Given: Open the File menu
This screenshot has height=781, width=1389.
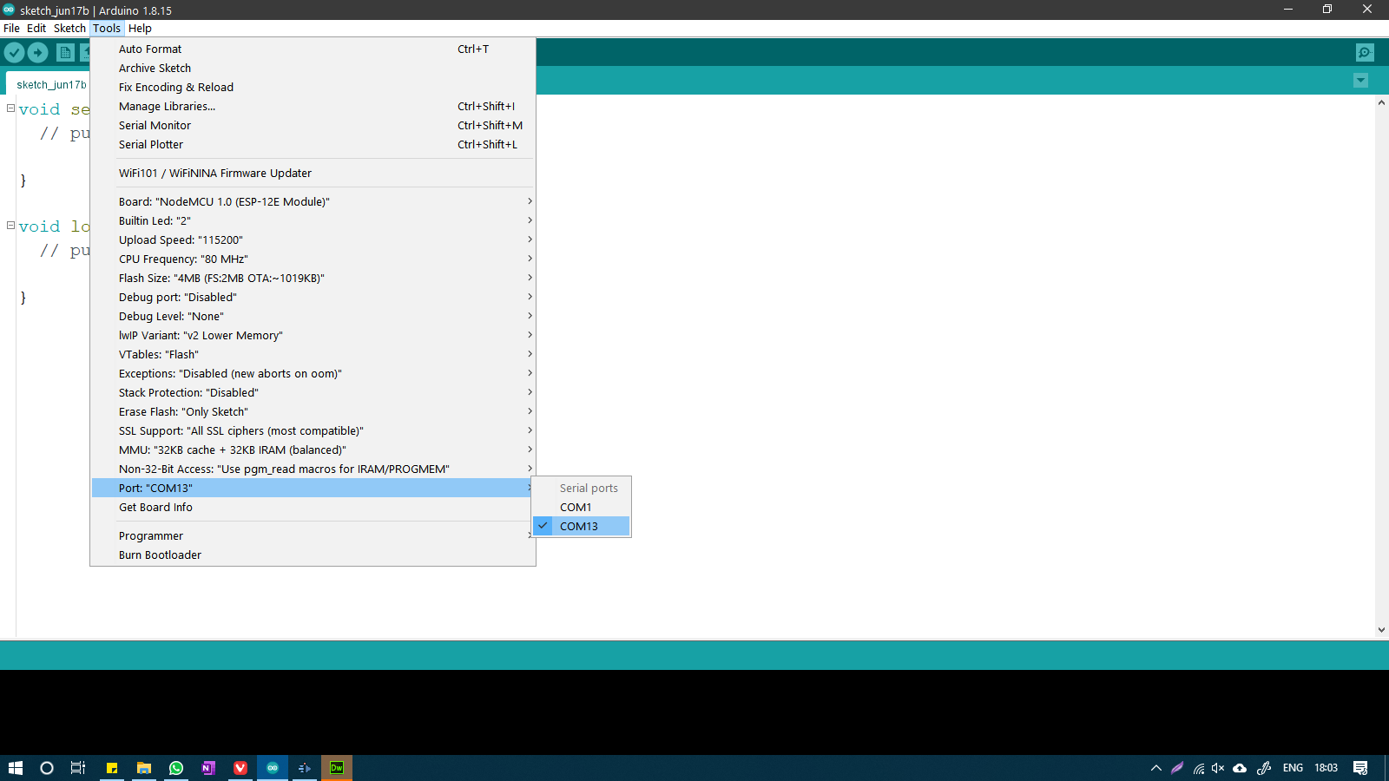Looking at the screenshot, I should (11, 28).
